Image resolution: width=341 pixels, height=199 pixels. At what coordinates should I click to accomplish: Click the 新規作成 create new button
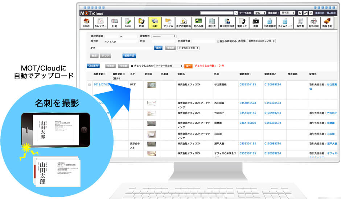pos(129,56)
